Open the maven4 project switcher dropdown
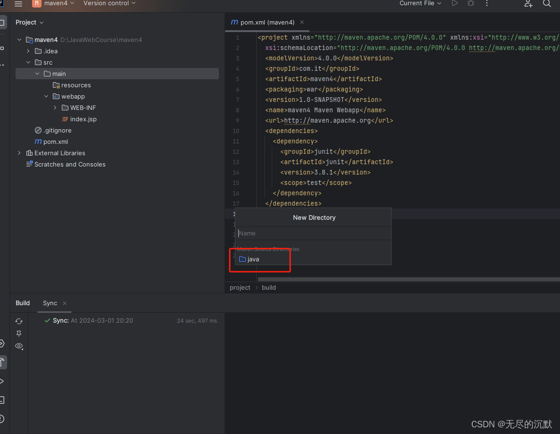This screenshot has height=434, width=560. [53, 3]
